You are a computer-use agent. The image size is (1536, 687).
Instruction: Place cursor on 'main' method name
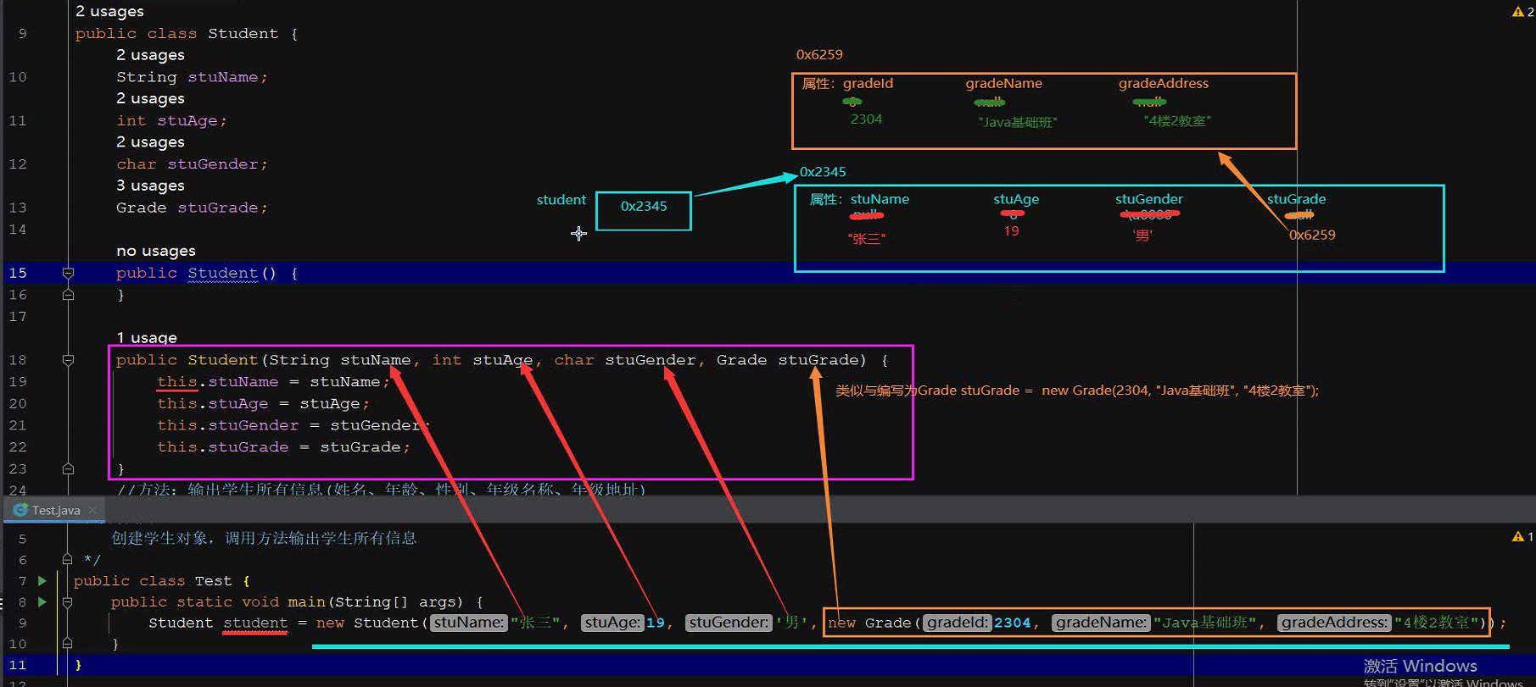point(307,602)
